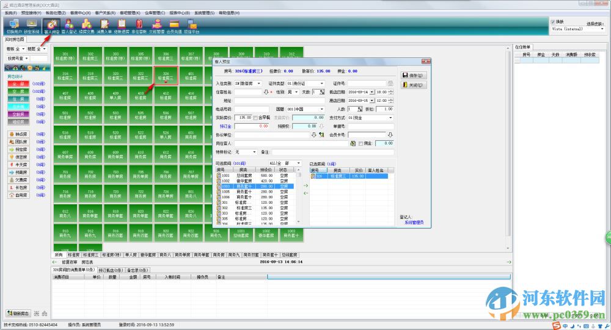Click the green 空房 status color block

(x=18, y=91)
